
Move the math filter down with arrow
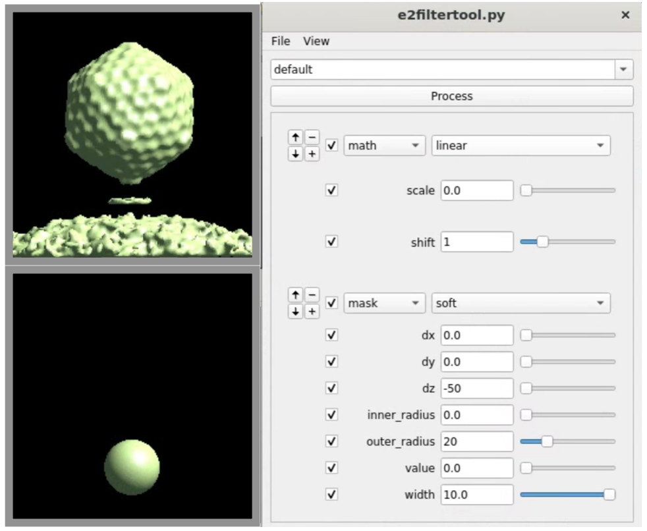click(x=296, y=154)
